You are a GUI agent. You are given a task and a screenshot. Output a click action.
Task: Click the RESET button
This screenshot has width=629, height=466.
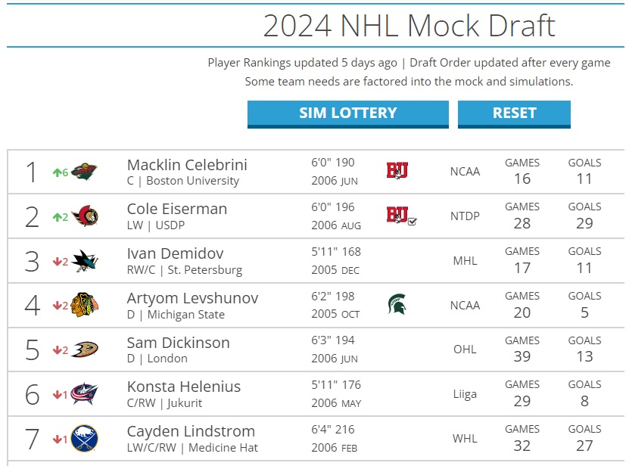[514, 114]
